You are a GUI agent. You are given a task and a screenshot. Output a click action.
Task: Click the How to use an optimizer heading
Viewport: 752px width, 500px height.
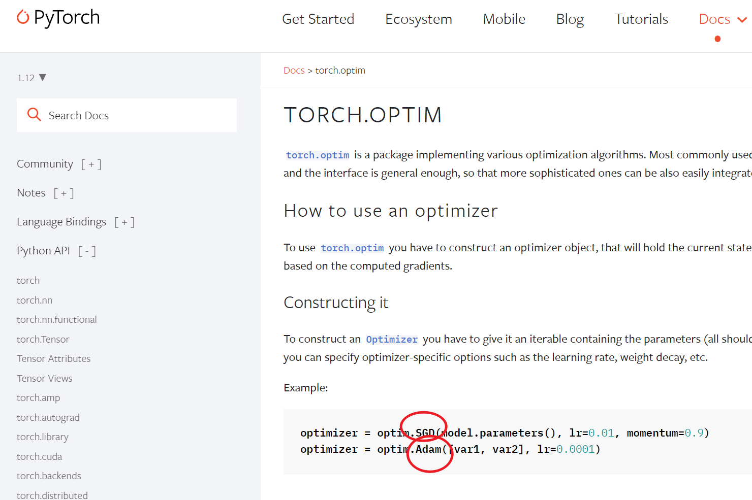click(x=391, y=211)
